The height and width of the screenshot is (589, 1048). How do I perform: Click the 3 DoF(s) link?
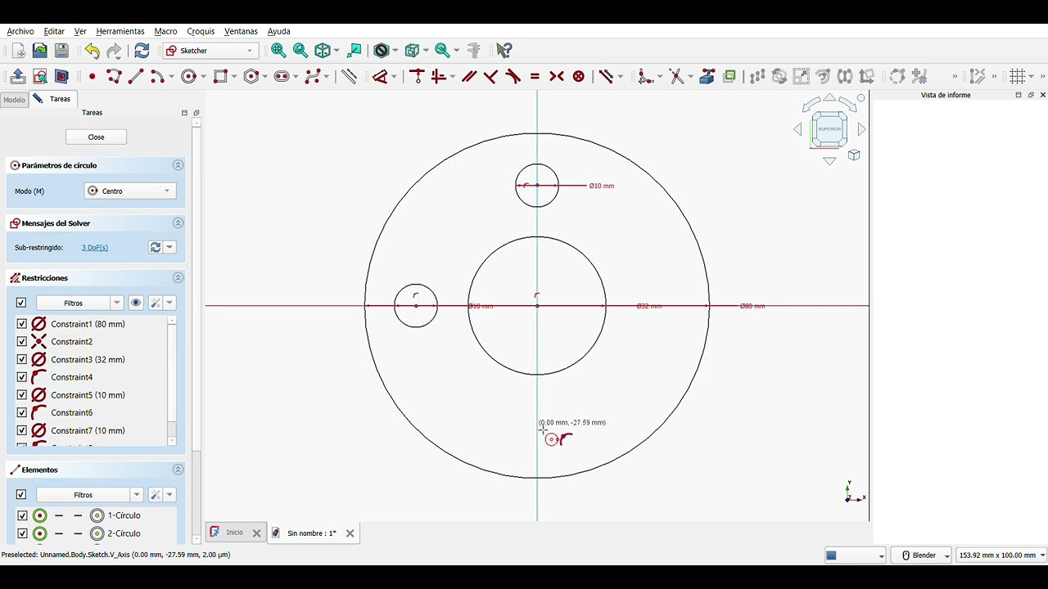(95, 248)
